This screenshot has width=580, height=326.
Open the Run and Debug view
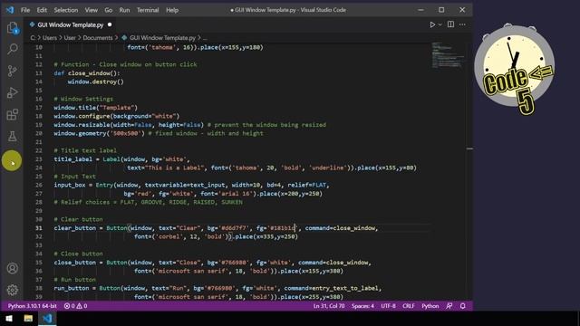click(x=12, y=92)
